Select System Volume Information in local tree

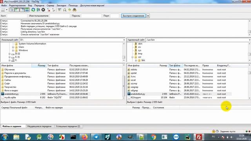click(x=32, y=43)
